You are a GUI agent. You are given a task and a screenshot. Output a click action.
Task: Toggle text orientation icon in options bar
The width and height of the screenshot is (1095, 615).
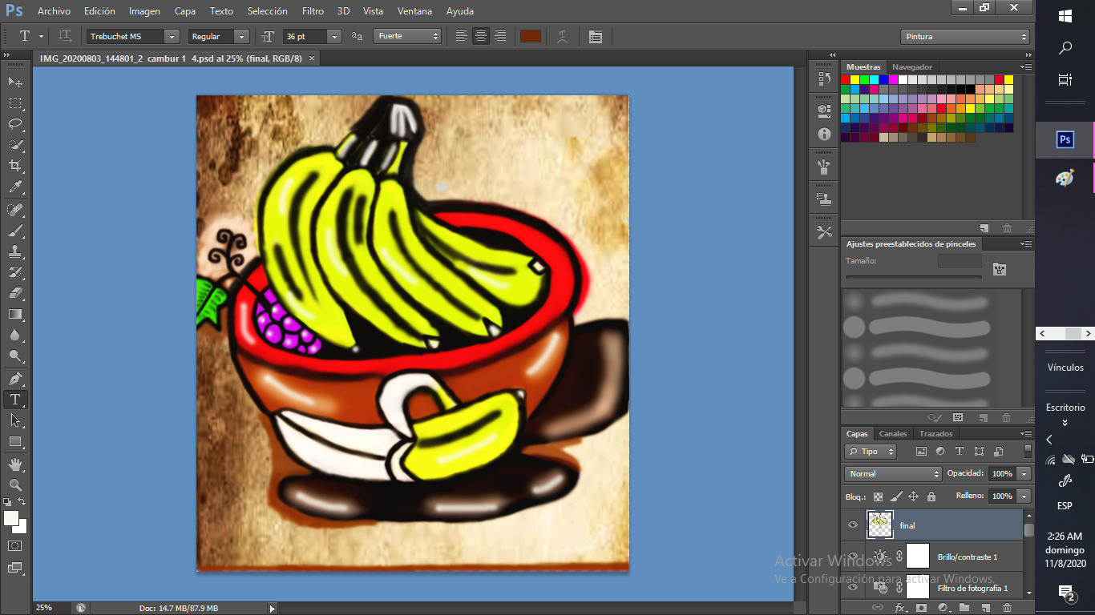click(x=66, y=36)
